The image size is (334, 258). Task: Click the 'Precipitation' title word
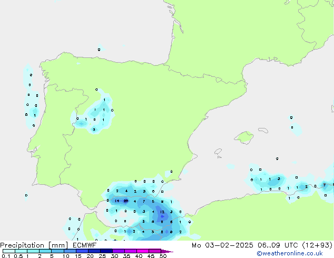coord(22,245)
